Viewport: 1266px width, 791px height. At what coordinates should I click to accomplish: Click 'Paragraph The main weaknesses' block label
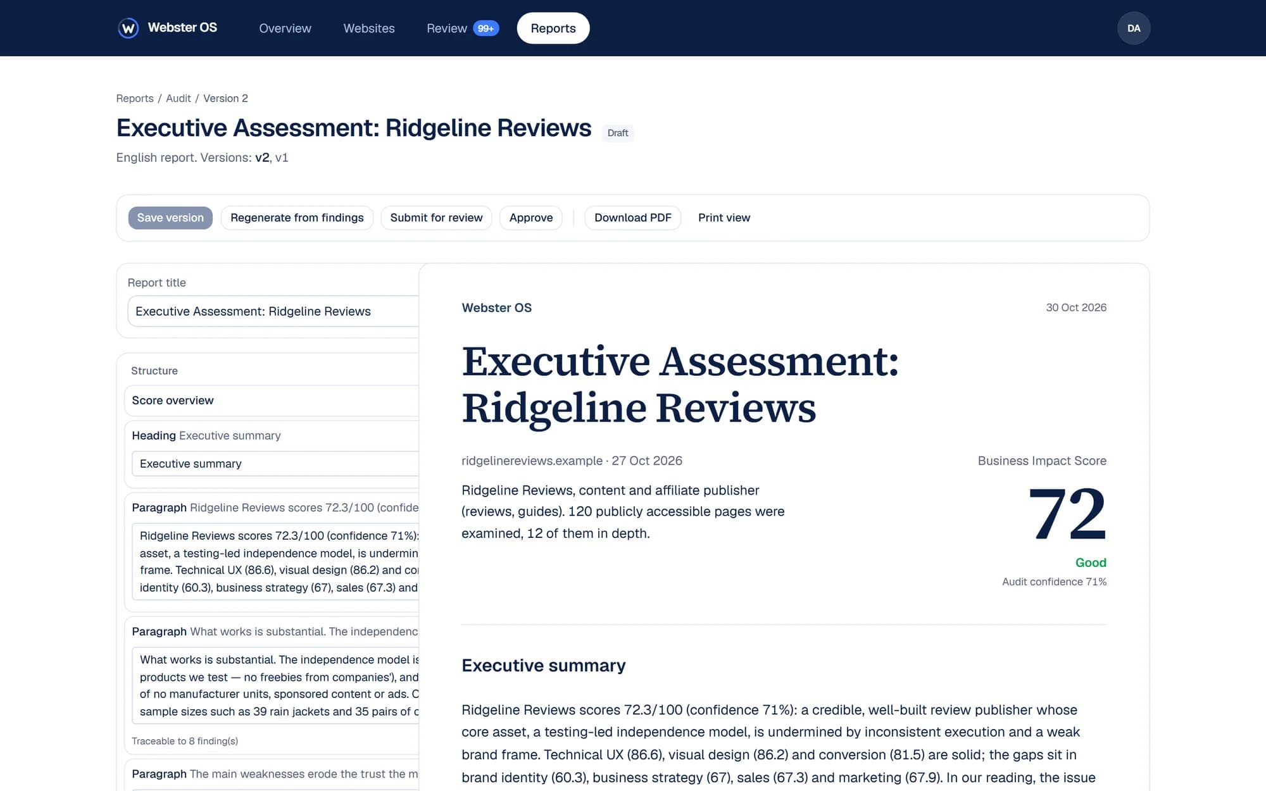pos(275,774)
